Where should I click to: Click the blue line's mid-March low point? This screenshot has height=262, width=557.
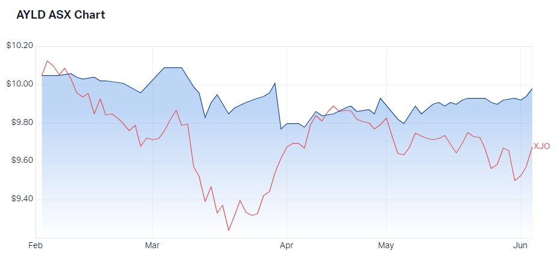click(x=205, y=117)
